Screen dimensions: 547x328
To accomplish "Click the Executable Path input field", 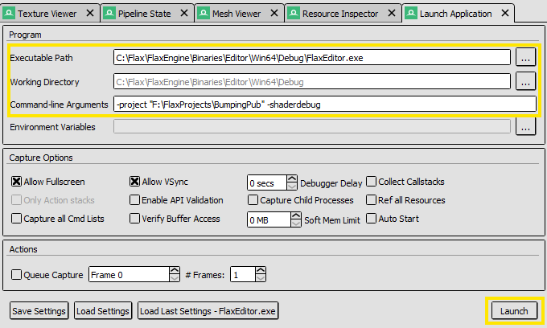I will point(312,58).
